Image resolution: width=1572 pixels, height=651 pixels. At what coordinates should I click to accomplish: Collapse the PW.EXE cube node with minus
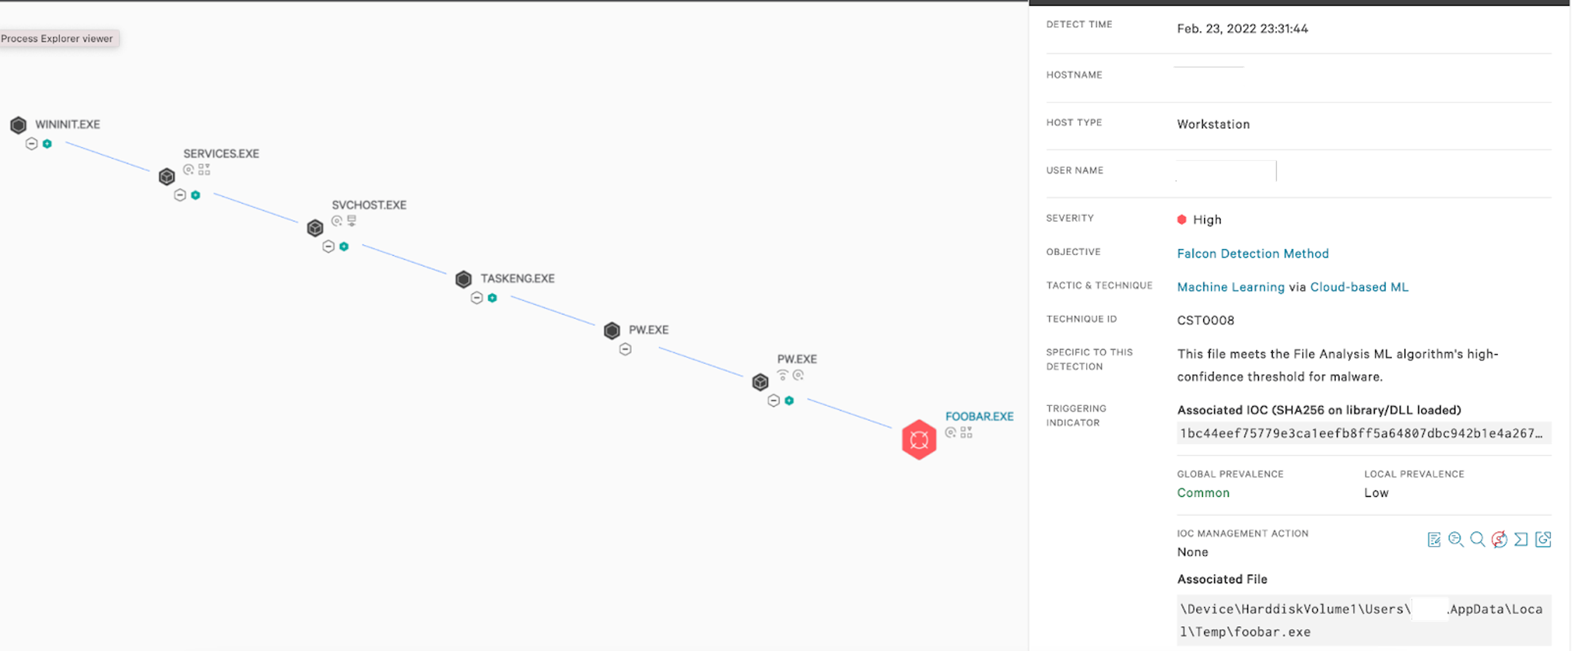click(x=773, y=400)
